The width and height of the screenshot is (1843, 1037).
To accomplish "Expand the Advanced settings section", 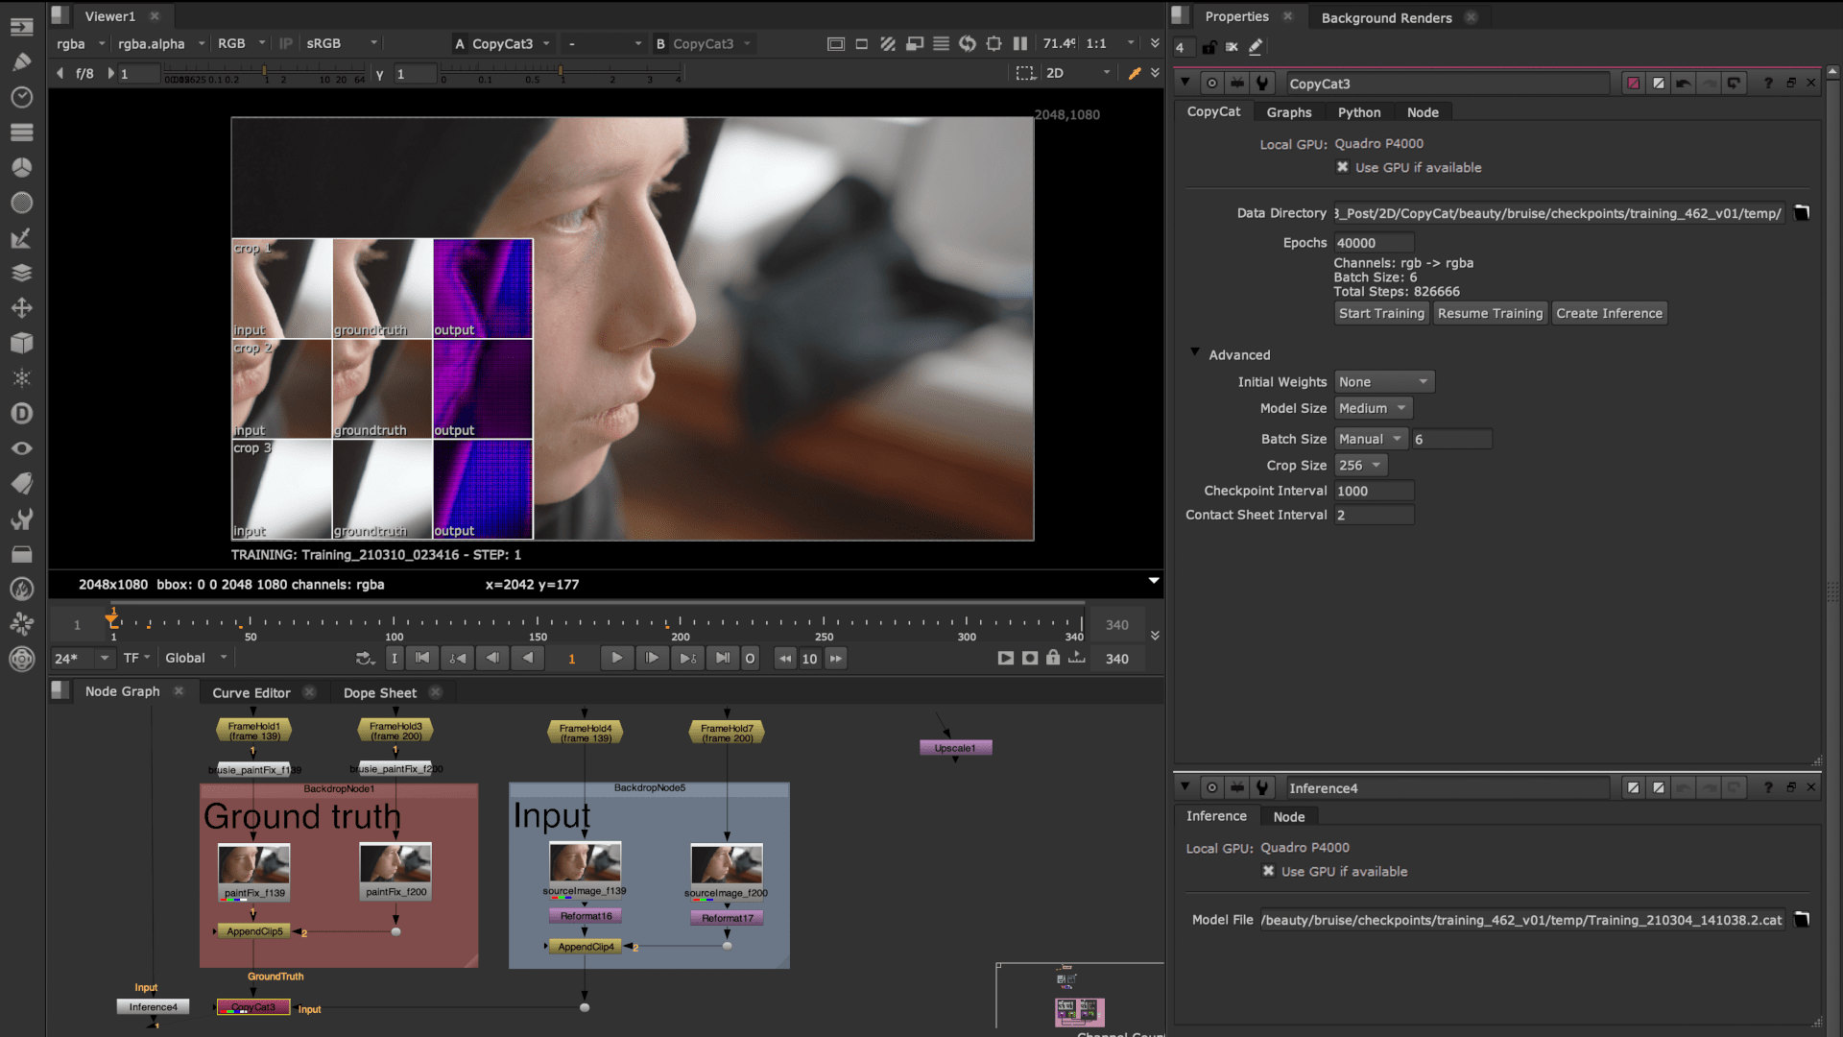I will 1194,354.
